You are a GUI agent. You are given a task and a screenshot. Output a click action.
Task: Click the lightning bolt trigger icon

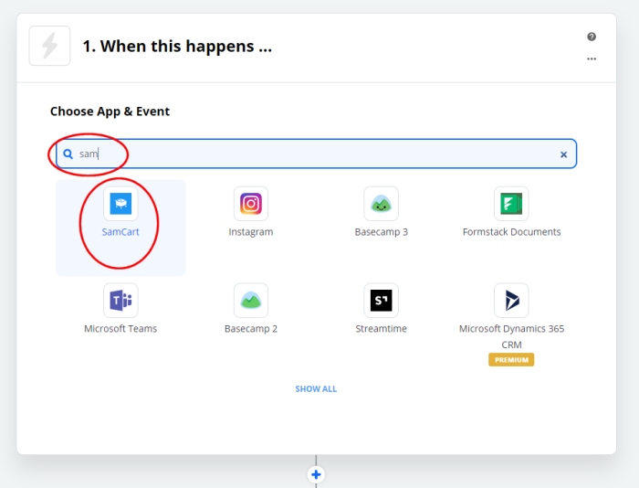pos(49,46)
